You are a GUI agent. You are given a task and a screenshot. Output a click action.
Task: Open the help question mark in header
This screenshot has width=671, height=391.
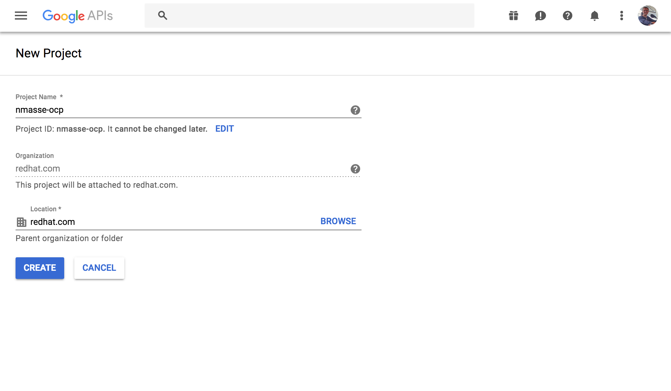tap(567, 16)
